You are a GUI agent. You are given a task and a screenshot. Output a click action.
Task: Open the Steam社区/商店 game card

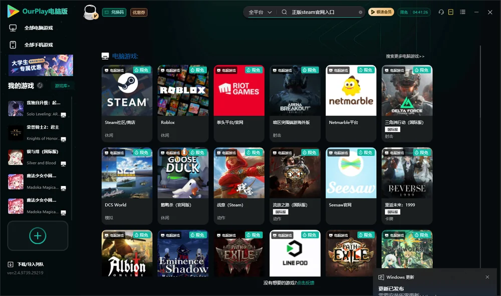pyautogui.click(x=127, y=103)
